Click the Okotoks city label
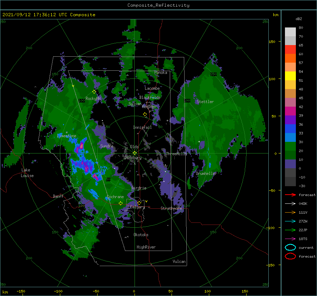Screen dimensions: 317x296 pyautogui.click(x=141, y=235)
